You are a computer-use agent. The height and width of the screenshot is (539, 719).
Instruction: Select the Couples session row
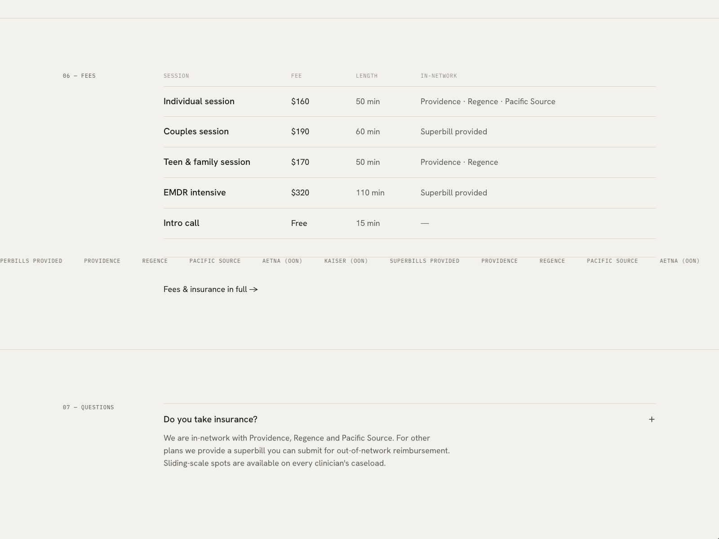click(410, 132)
